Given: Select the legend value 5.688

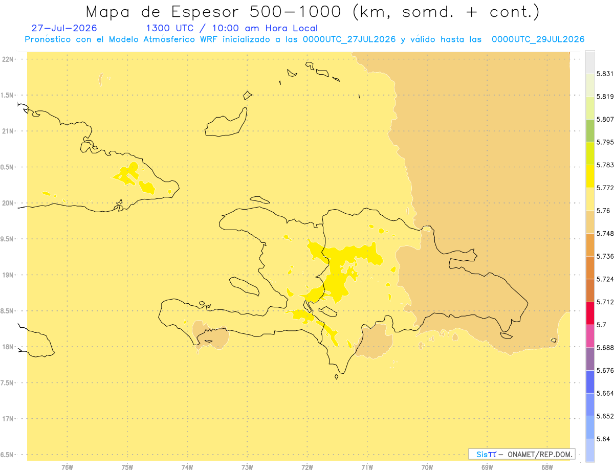Looking at the screenshot, I should (605, 348).
